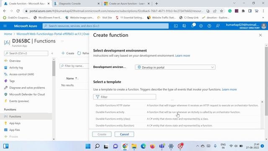Focus the Filter by name field

click(75, 66)
